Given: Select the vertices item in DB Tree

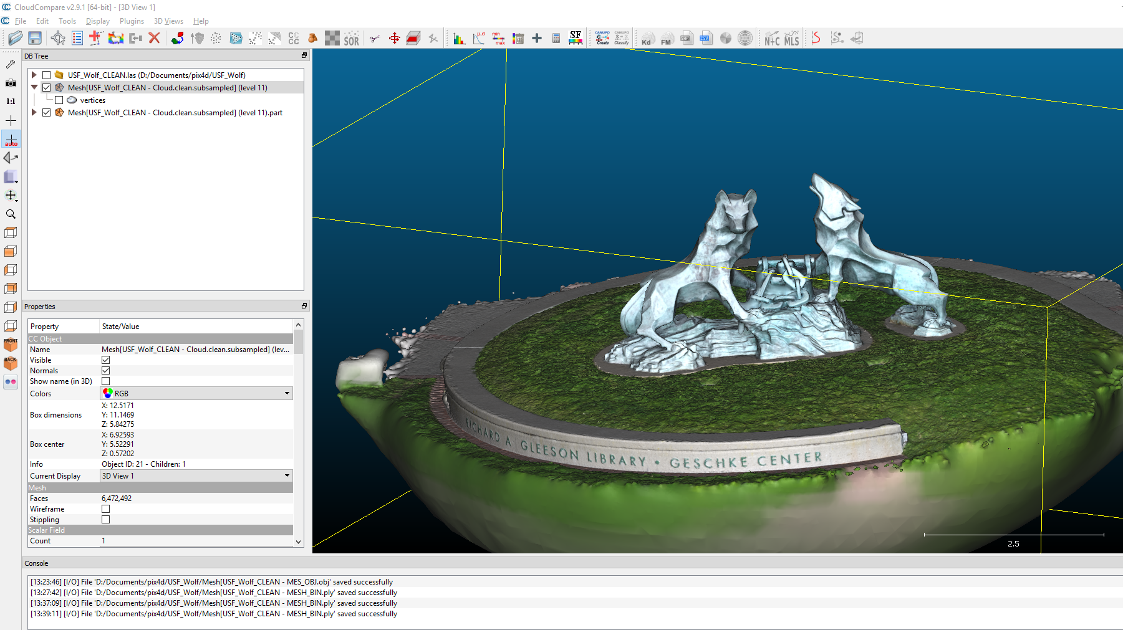Looking at the screenshot, I should (92, 100).
